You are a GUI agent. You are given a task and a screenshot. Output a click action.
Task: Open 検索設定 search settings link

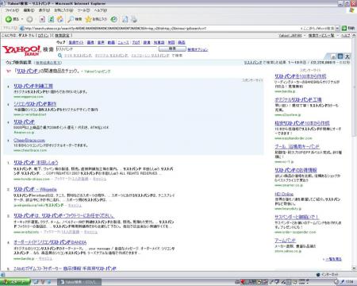(62, 36)
